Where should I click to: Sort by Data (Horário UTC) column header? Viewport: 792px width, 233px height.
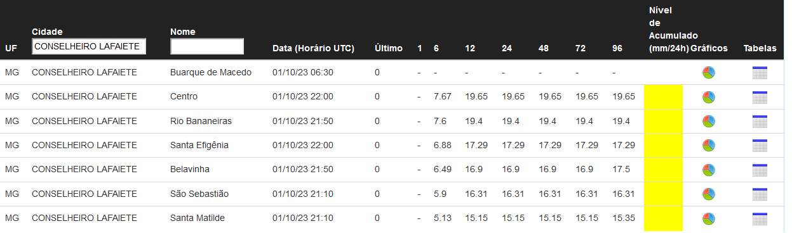point(313,48)
